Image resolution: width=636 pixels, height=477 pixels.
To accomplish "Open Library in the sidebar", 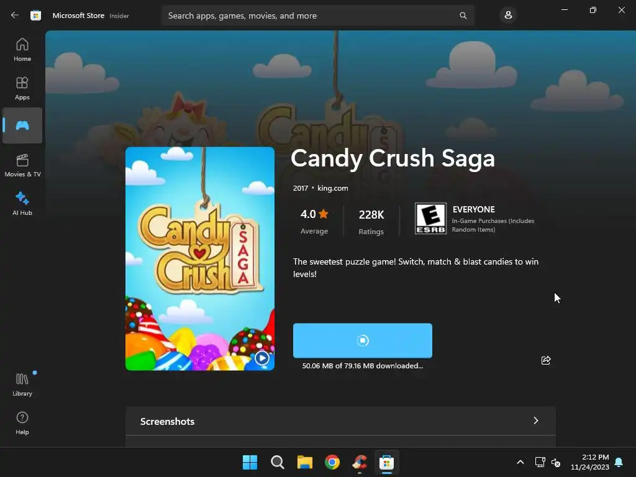I will (22, 384).
